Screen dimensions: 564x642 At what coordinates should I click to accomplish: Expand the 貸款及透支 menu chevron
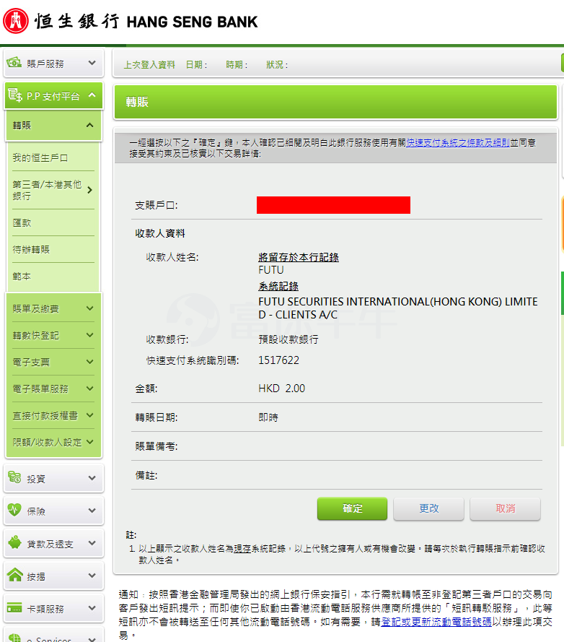point(92,543)
